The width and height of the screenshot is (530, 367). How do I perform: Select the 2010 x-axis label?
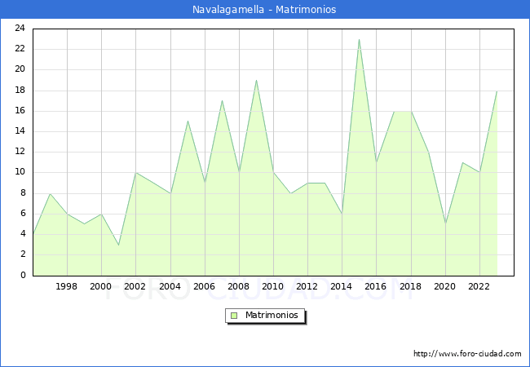tap(273, 287)
